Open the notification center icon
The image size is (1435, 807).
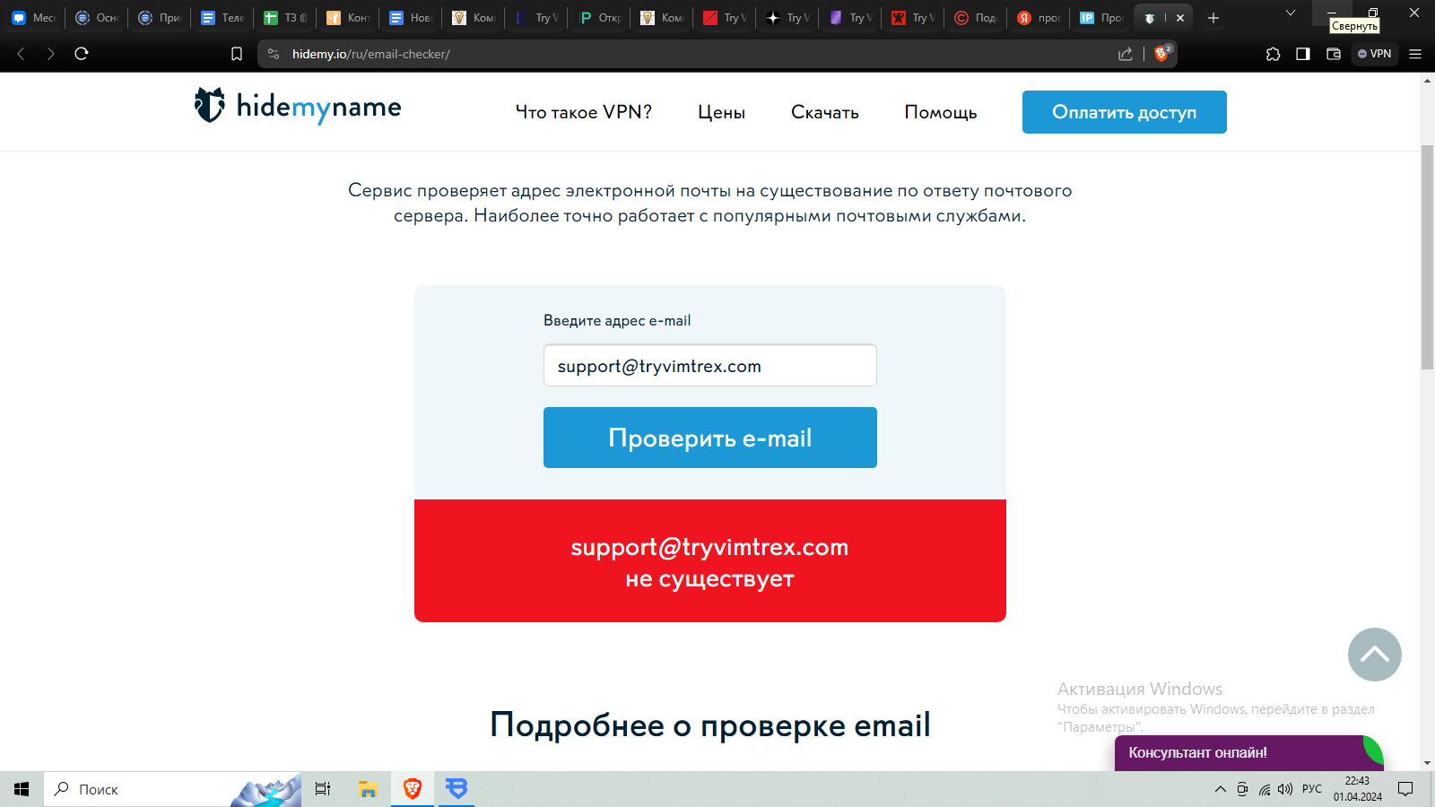point(1405,789)
